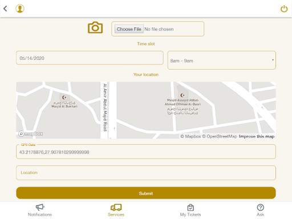Image resolution: width=292 pixels, height=219 pixels.
Task: Open the user profile icon
Action: tap(20, 9)
